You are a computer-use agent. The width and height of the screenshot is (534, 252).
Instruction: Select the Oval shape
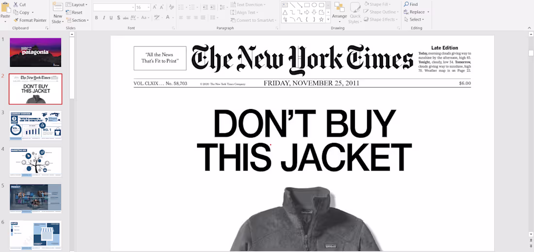coord(314,5)
